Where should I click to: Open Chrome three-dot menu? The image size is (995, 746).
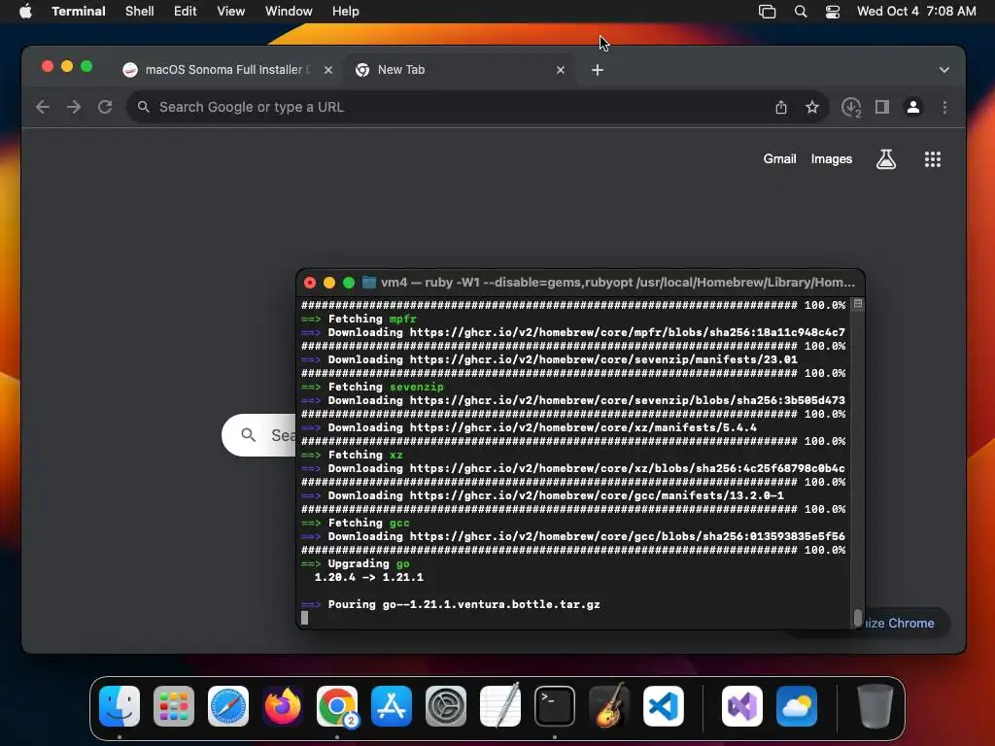pyautogui.click(x=944, y=107)
